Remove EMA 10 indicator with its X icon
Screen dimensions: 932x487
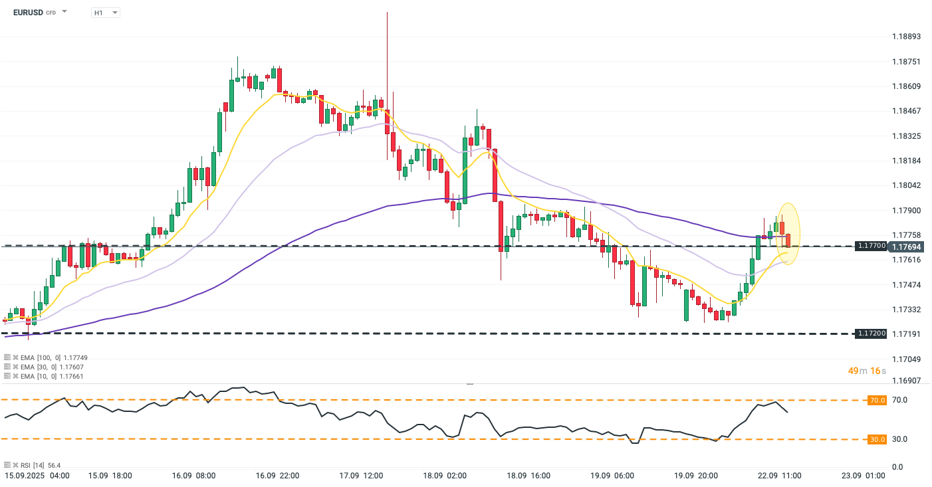15,376
